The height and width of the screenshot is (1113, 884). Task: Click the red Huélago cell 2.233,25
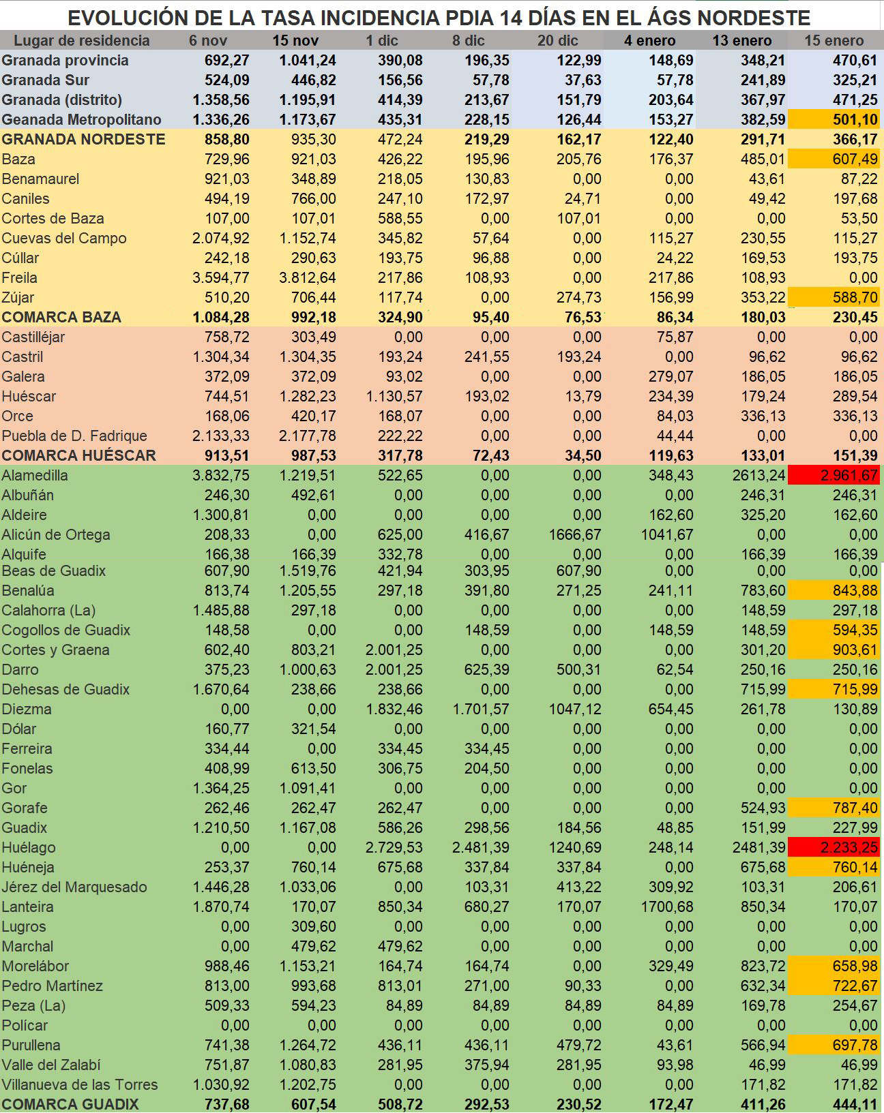[x=834, y=848]
